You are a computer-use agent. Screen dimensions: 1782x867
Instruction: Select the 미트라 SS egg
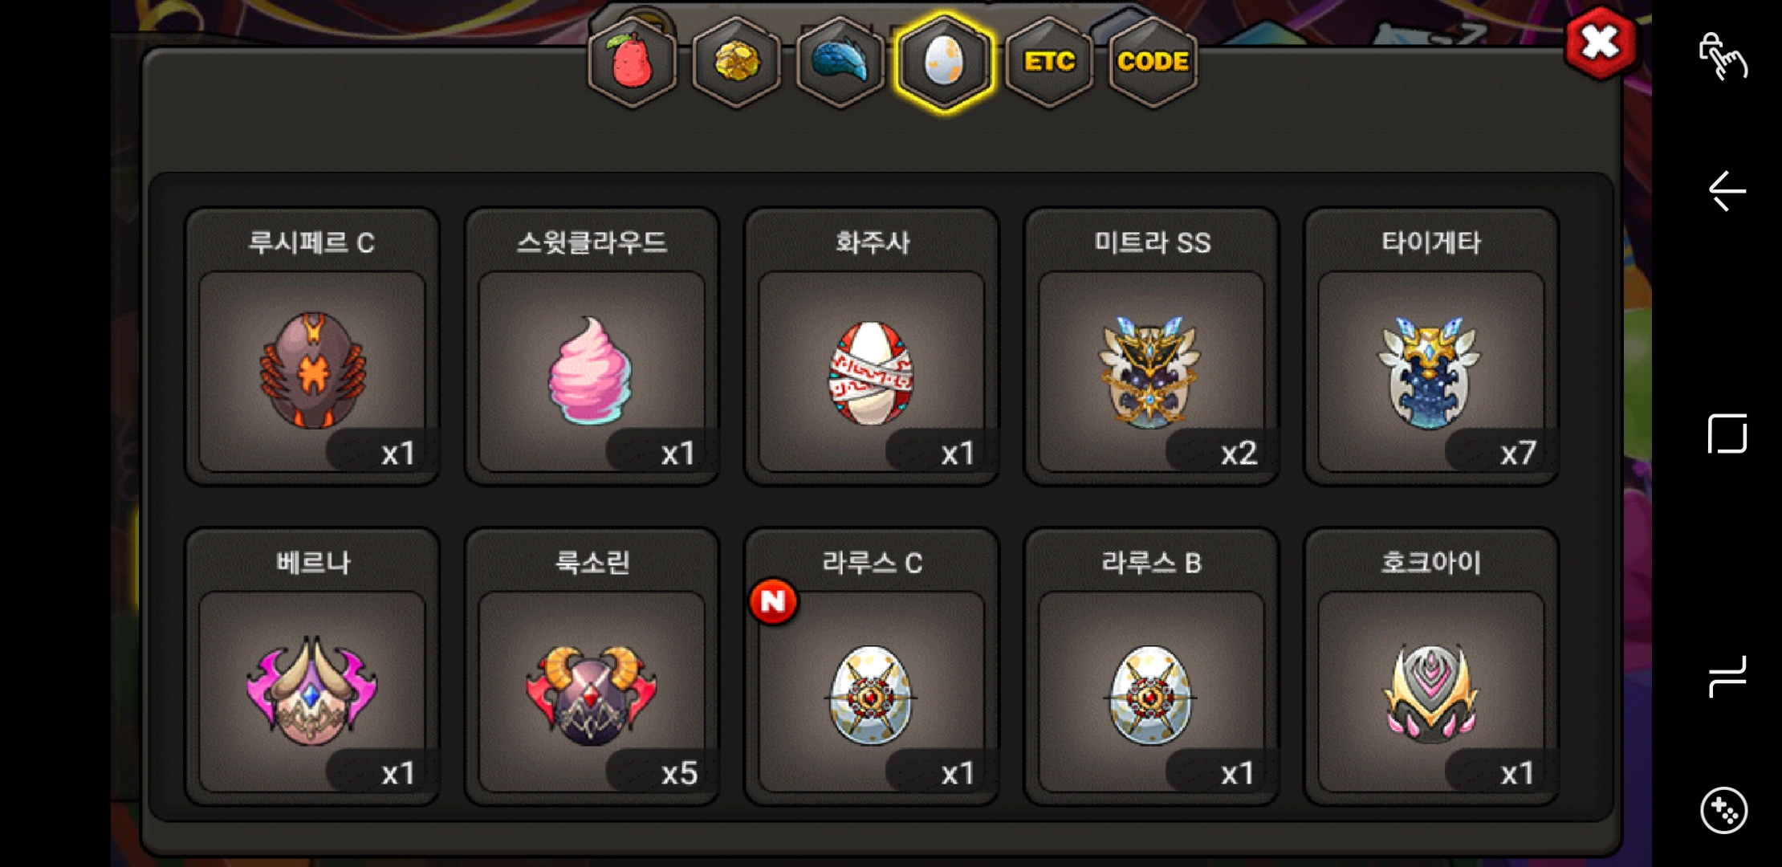[x=1151, y=347]
